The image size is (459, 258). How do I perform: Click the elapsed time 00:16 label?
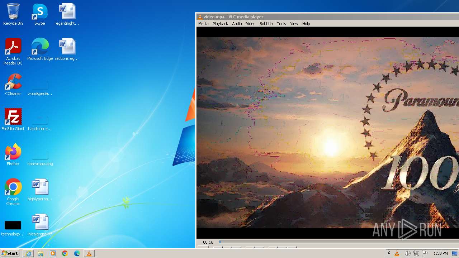point(208,242)
